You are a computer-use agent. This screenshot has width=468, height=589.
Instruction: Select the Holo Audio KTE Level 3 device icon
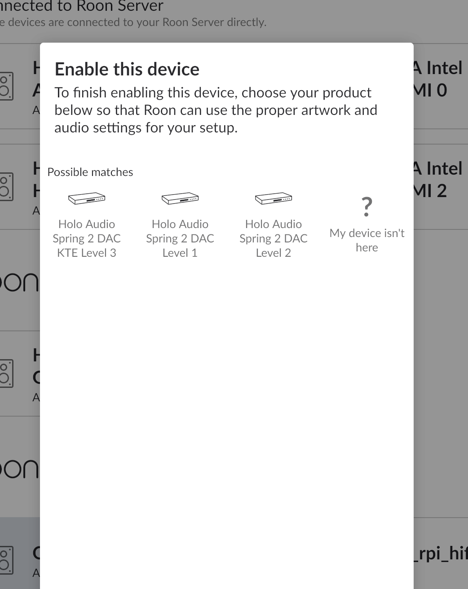coord(87,198)
